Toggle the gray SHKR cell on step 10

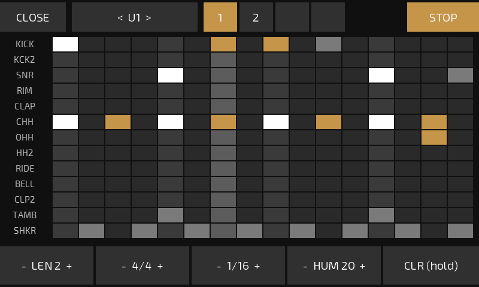(x=302, y=231)
